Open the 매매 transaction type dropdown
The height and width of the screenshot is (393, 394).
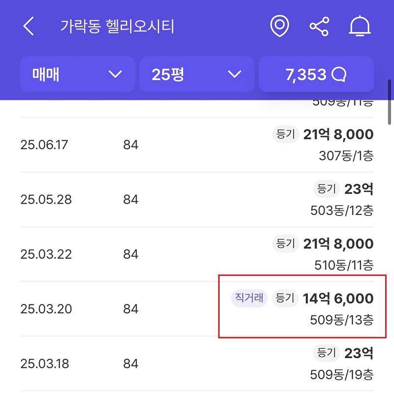(77, 74)
